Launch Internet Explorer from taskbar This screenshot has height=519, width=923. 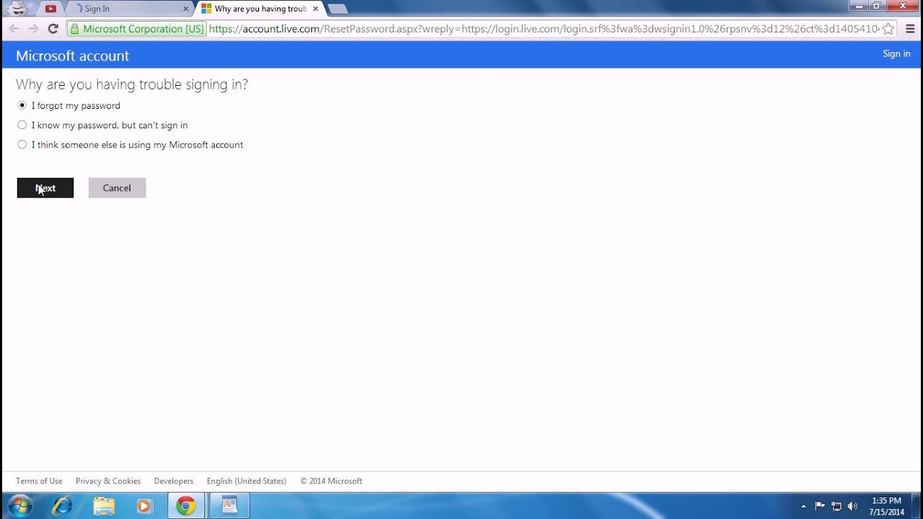pyautogui.click(x=63, y=506)
